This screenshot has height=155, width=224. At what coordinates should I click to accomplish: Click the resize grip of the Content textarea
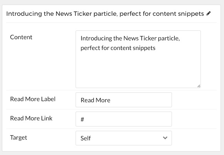(199, 86)
